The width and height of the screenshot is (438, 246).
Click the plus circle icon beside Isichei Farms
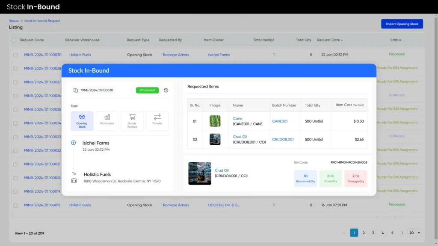pyautogui.click(x=74, y=143)
